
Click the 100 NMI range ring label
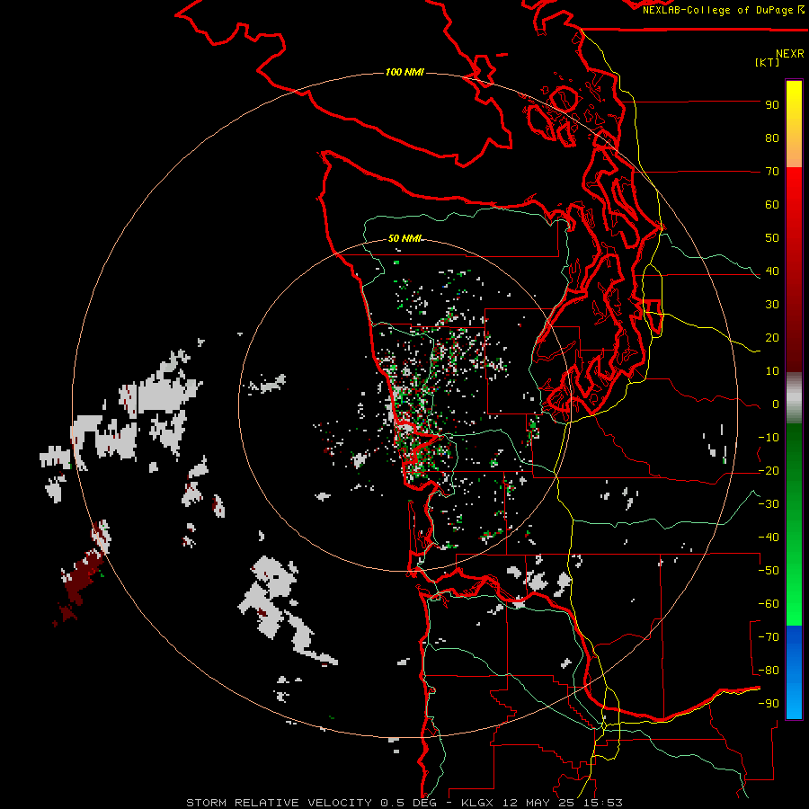[x=404, y=72]
